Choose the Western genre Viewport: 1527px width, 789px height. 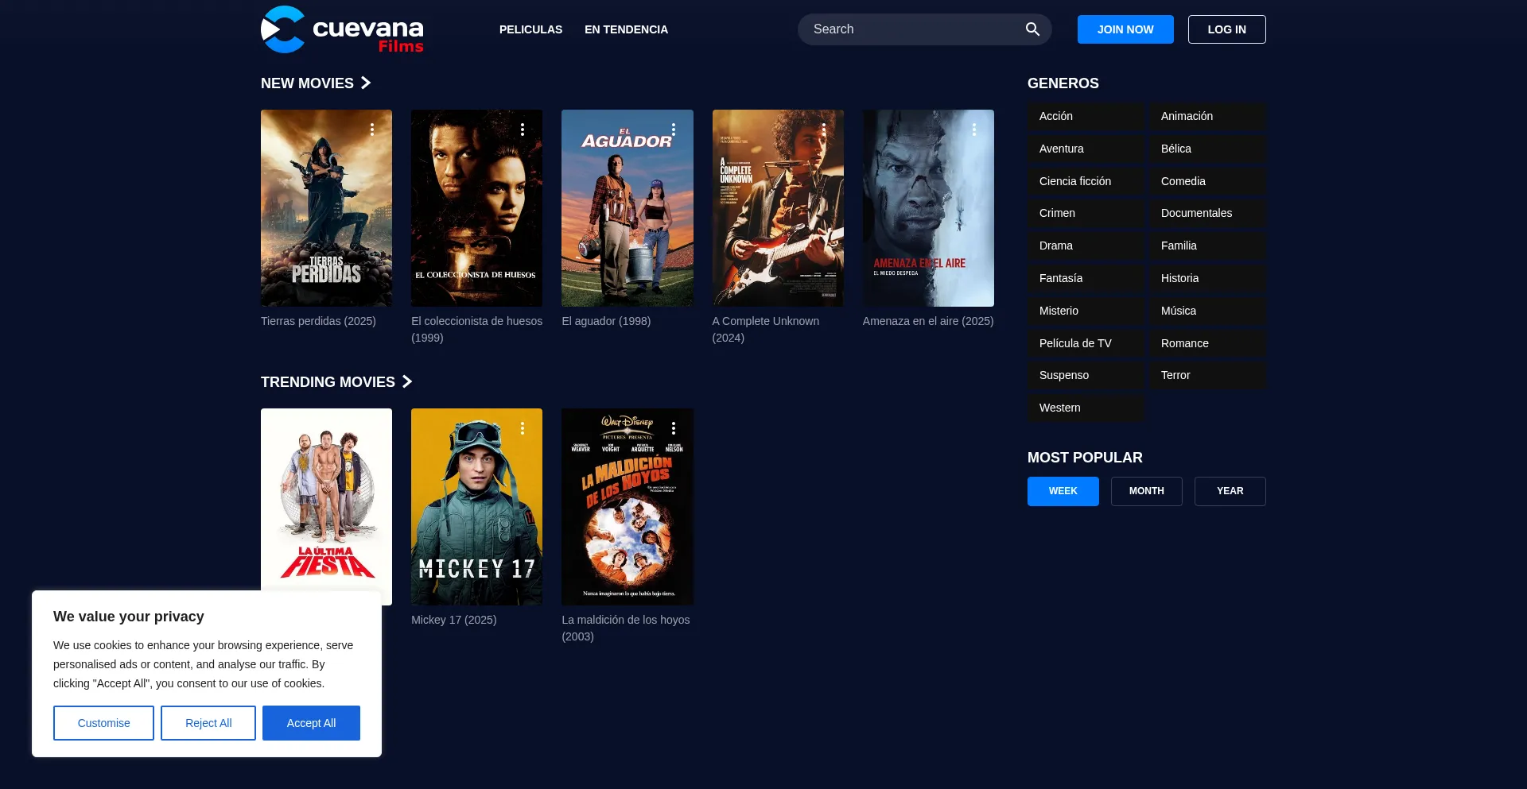tap(1086, 408)
